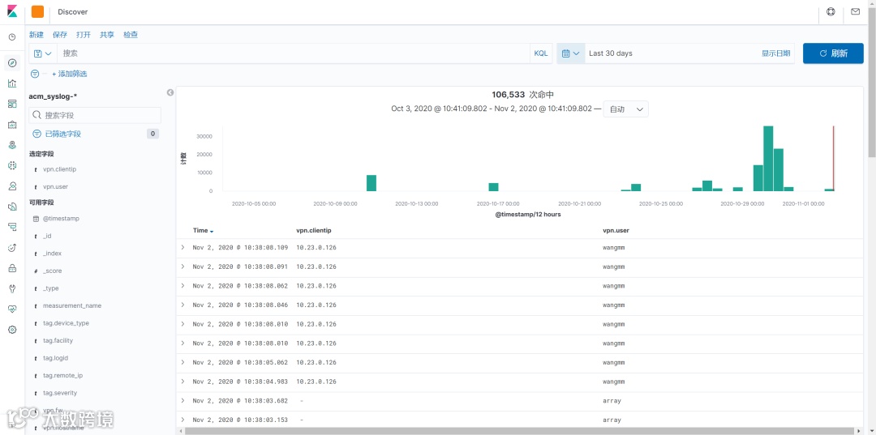876x435 pixels.
Task: Expand the first log row details
Action: (182, 247)
